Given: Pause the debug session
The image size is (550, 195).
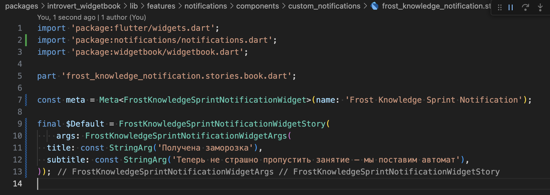Looking at the screenshot, I should 511,7.
